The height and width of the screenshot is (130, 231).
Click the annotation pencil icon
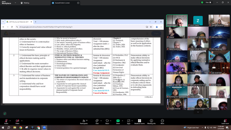tap(5, 113)
